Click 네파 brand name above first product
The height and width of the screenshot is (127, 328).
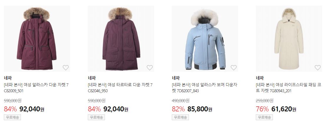click(x=8, y=78)
